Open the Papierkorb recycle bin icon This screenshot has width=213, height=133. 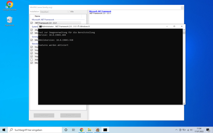point(9,21)
